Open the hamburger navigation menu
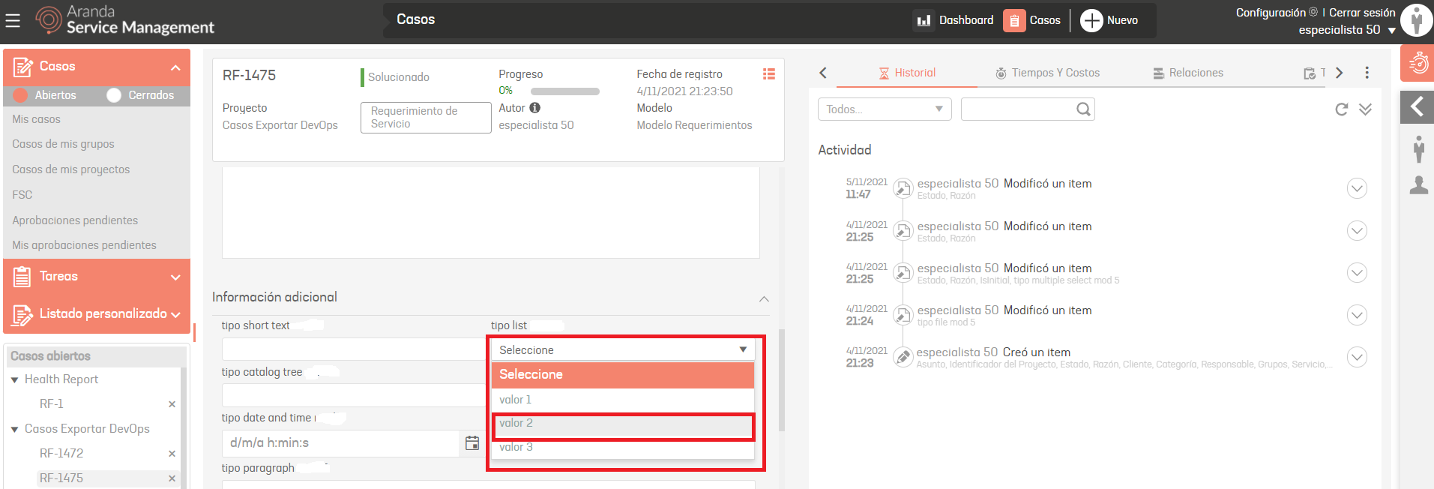The image size is (1434, 489). (13, 21)
